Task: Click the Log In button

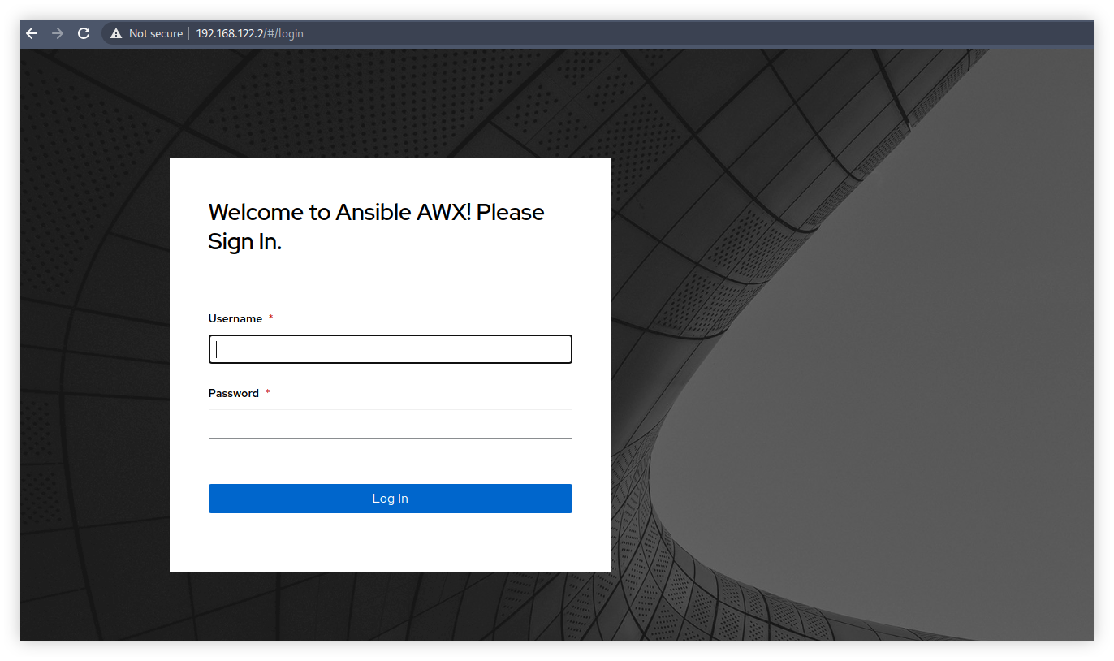Action: [x=390, y=498]
